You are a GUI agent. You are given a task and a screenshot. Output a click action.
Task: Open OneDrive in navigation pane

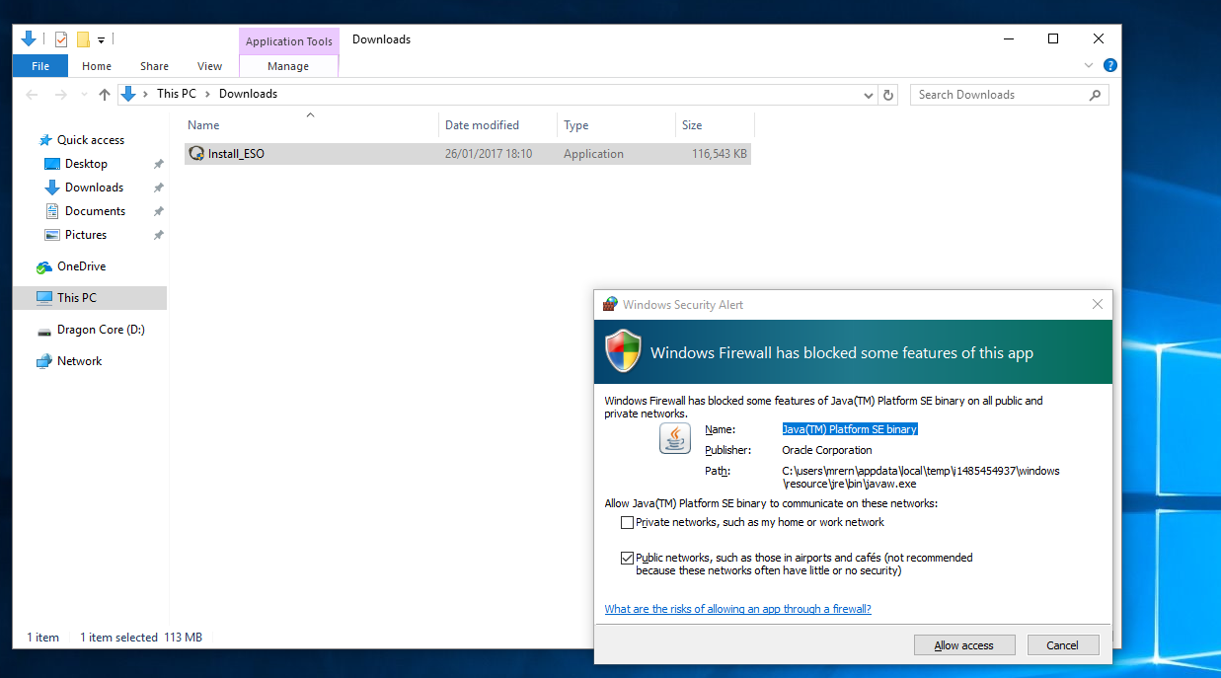click(81, 266)
